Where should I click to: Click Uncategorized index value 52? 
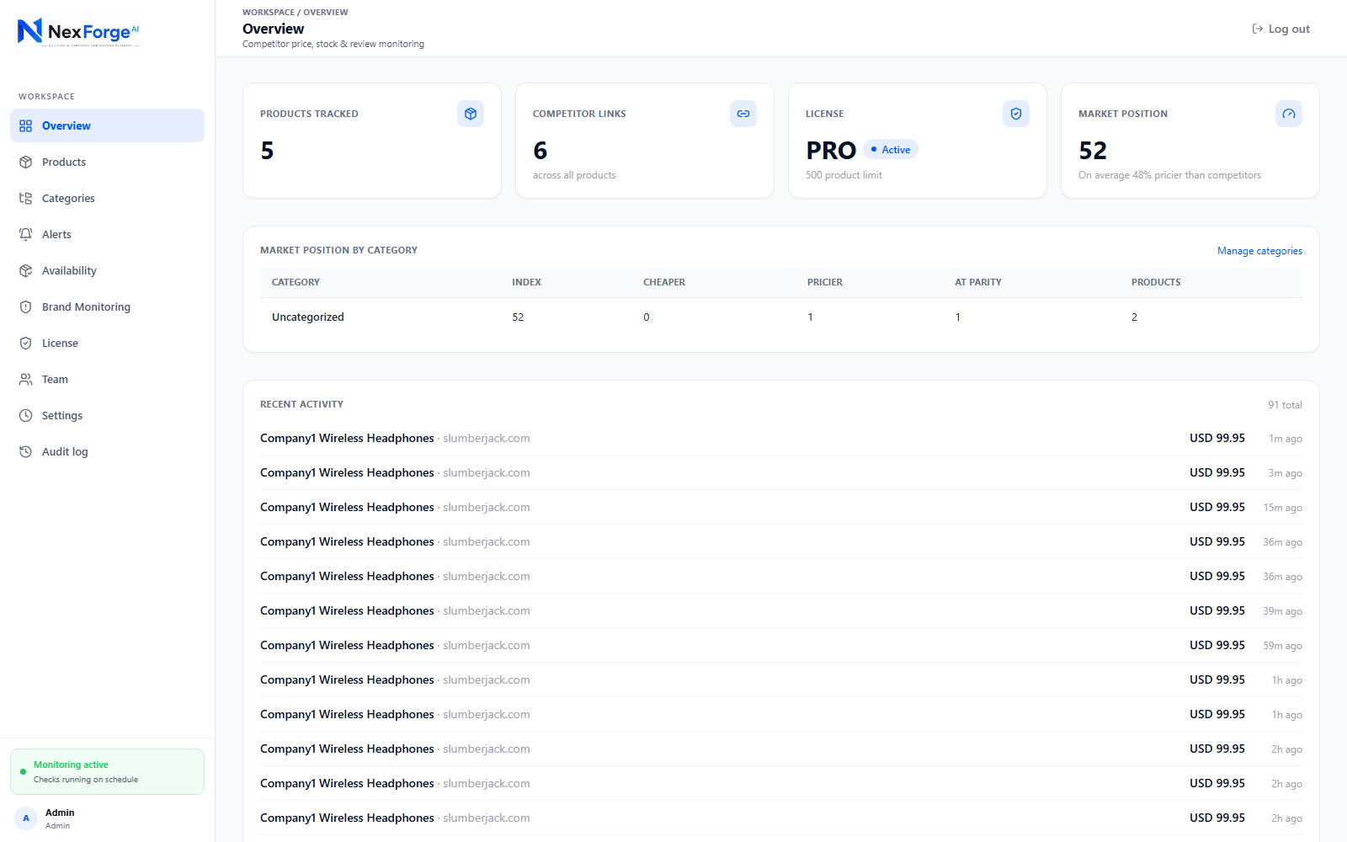point(518,317)
